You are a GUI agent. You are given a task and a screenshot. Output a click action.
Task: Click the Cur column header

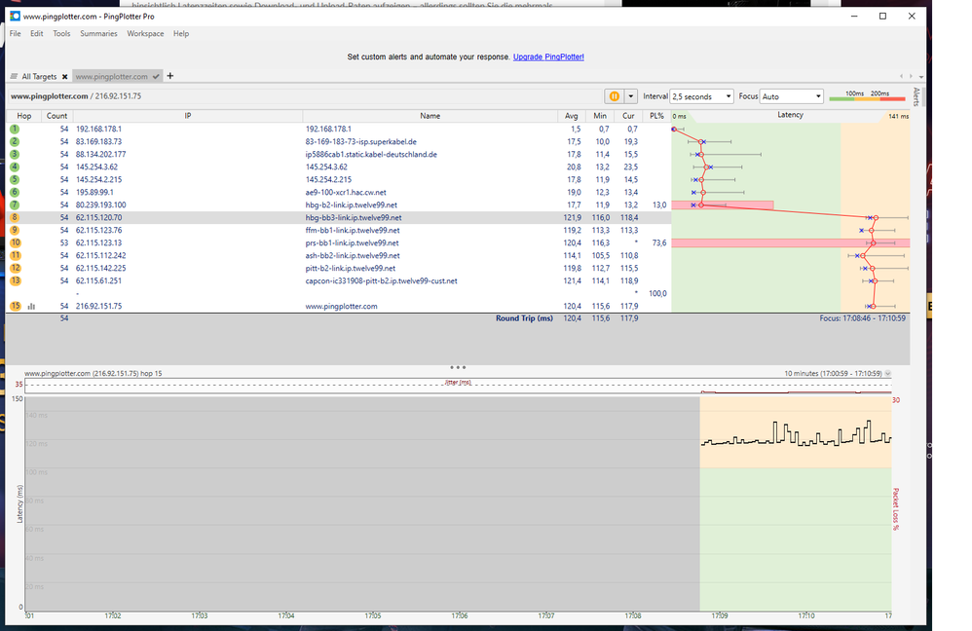point(628,115)
